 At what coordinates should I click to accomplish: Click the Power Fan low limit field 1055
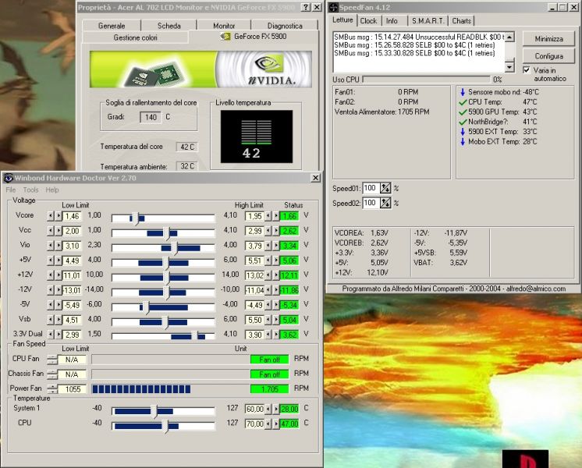73,389
